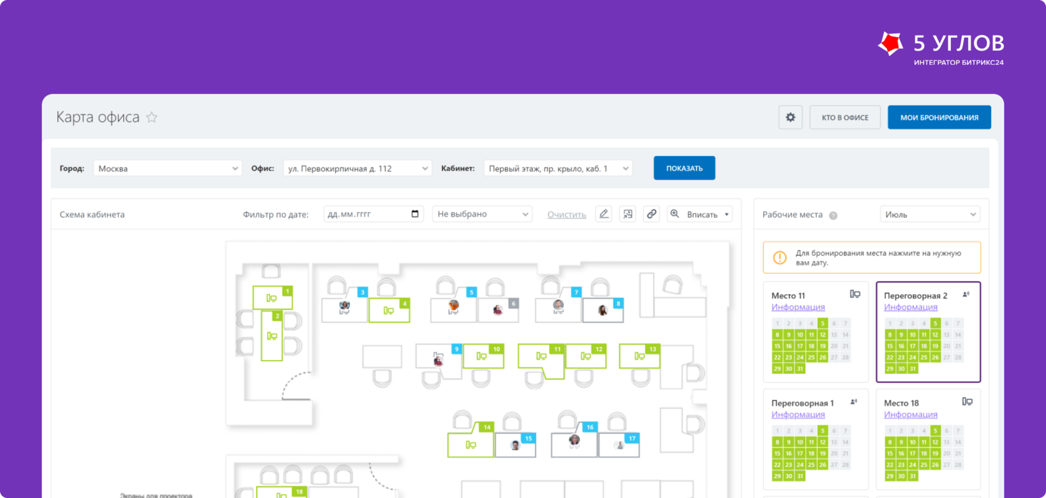This screenshot has width=1046, height=498.
Task: Click the meeting room icon on Переговорная 1 card
Action: [854, 402]
